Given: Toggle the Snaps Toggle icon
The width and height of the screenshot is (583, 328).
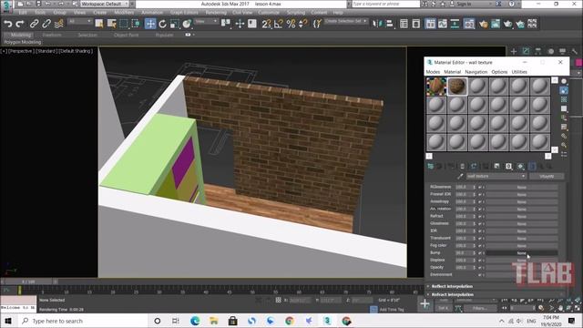Looking at the screenshot, I should point(266,24).
